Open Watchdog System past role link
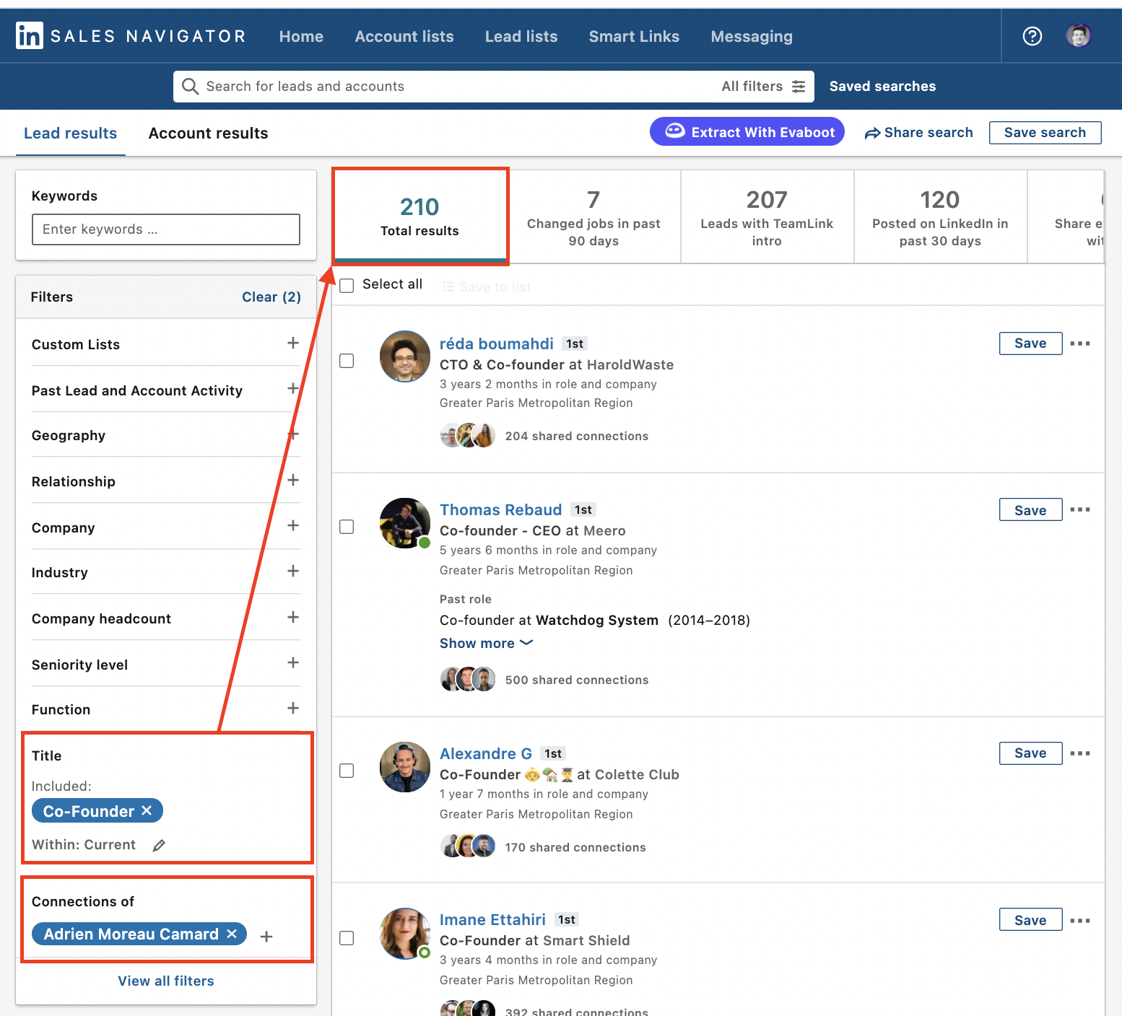1122x1016 pixels. pyautogui.click(x=597, y=620)
